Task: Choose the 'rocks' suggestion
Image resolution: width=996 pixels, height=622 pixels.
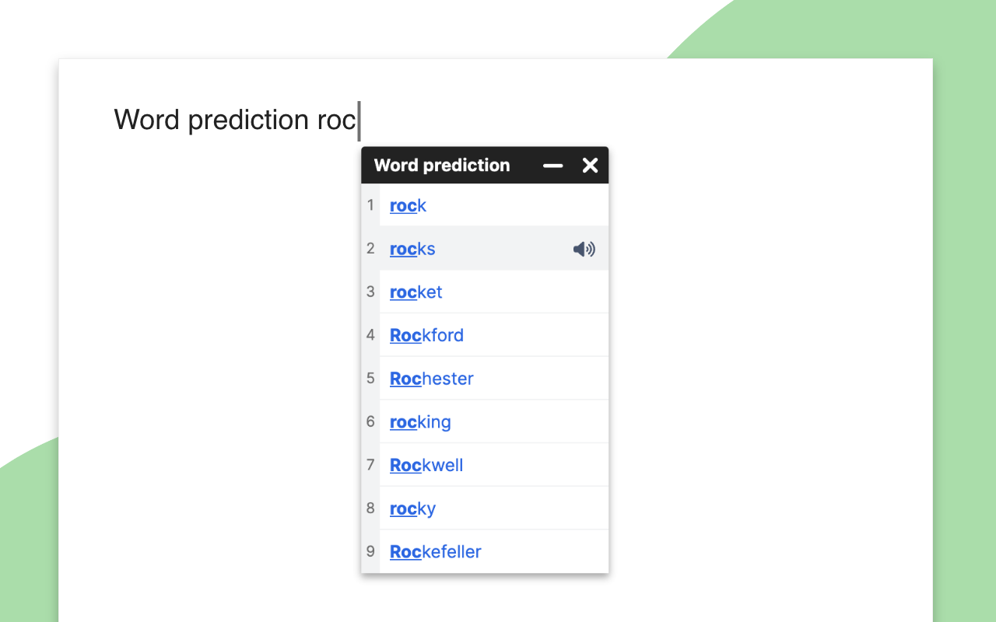Action: [x=412, y=249]
